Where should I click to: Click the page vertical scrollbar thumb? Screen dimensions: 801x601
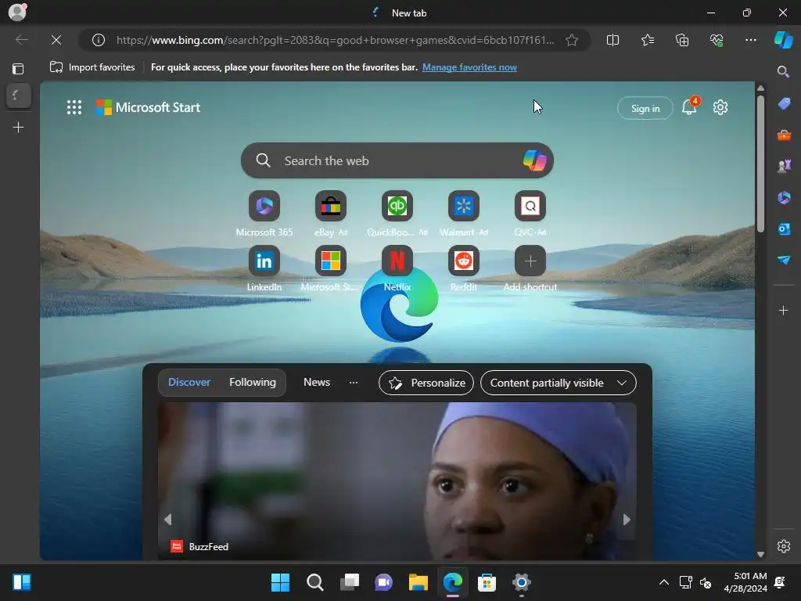[x=760, y=164]
